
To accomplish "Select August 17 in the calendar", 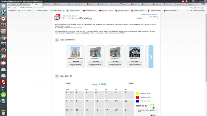I will [x=89, y=112].
